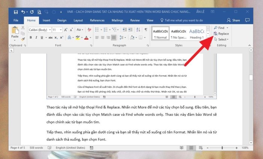Justify the paragraph text
Screen dimensions: 263x159
tap(114, 38)
